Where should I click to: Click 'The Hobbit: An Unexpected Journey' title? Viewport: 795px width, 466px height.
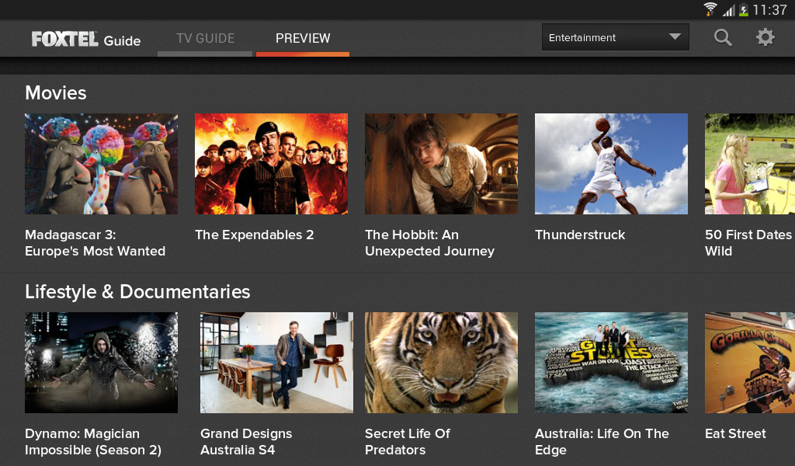point(430,243)
